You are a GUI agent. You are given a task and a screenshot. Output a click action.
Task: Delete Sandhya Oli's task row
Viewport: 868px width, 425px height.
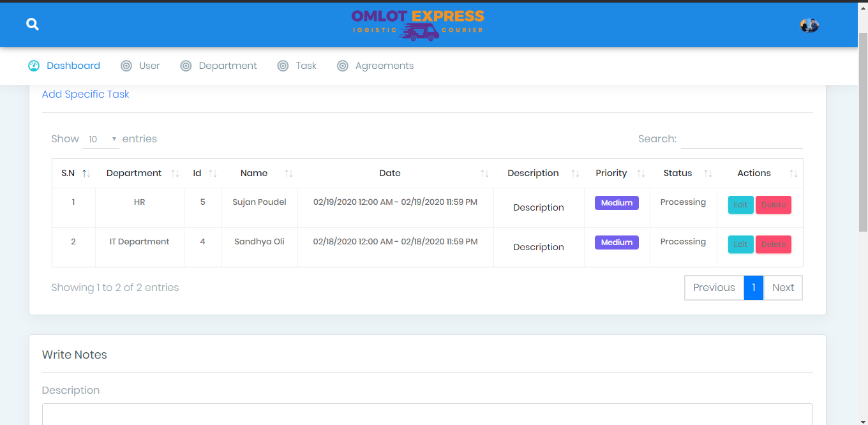pyautogui.click(x=773, y=244)
